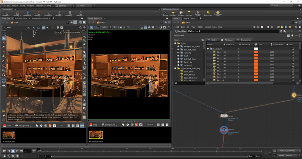Click the white color swatch for backshelf
Image resolution: width=302 pixels, height=159 pixels.
tap(256, 49)
